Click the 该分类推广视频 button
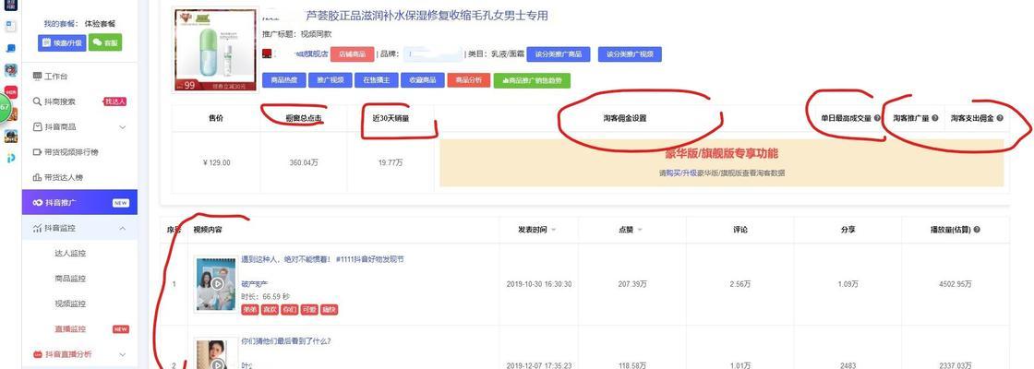 coord(630,54)
